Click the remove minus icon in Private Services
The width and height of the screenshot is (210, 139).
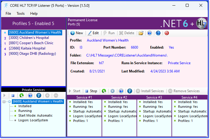point(56,95)
